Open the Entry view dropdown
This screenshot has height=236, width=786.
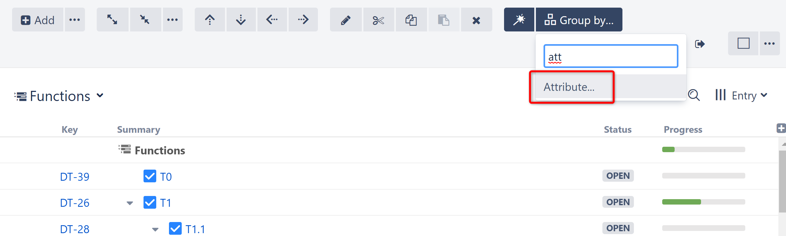pos(741,95)
